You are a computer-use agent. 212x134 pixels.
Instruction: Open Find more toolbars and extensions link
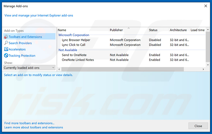(29, 123)
